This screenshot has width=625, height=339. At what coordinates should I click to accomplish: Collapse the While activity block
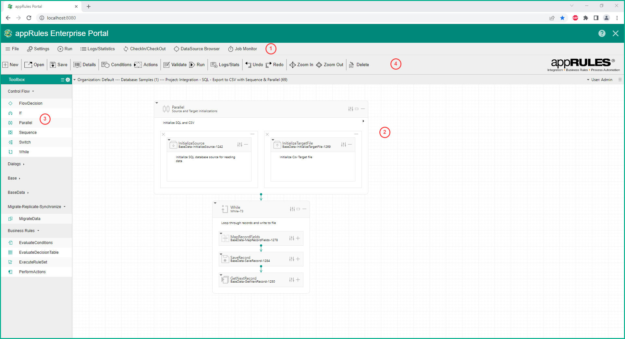click(304, 209)
